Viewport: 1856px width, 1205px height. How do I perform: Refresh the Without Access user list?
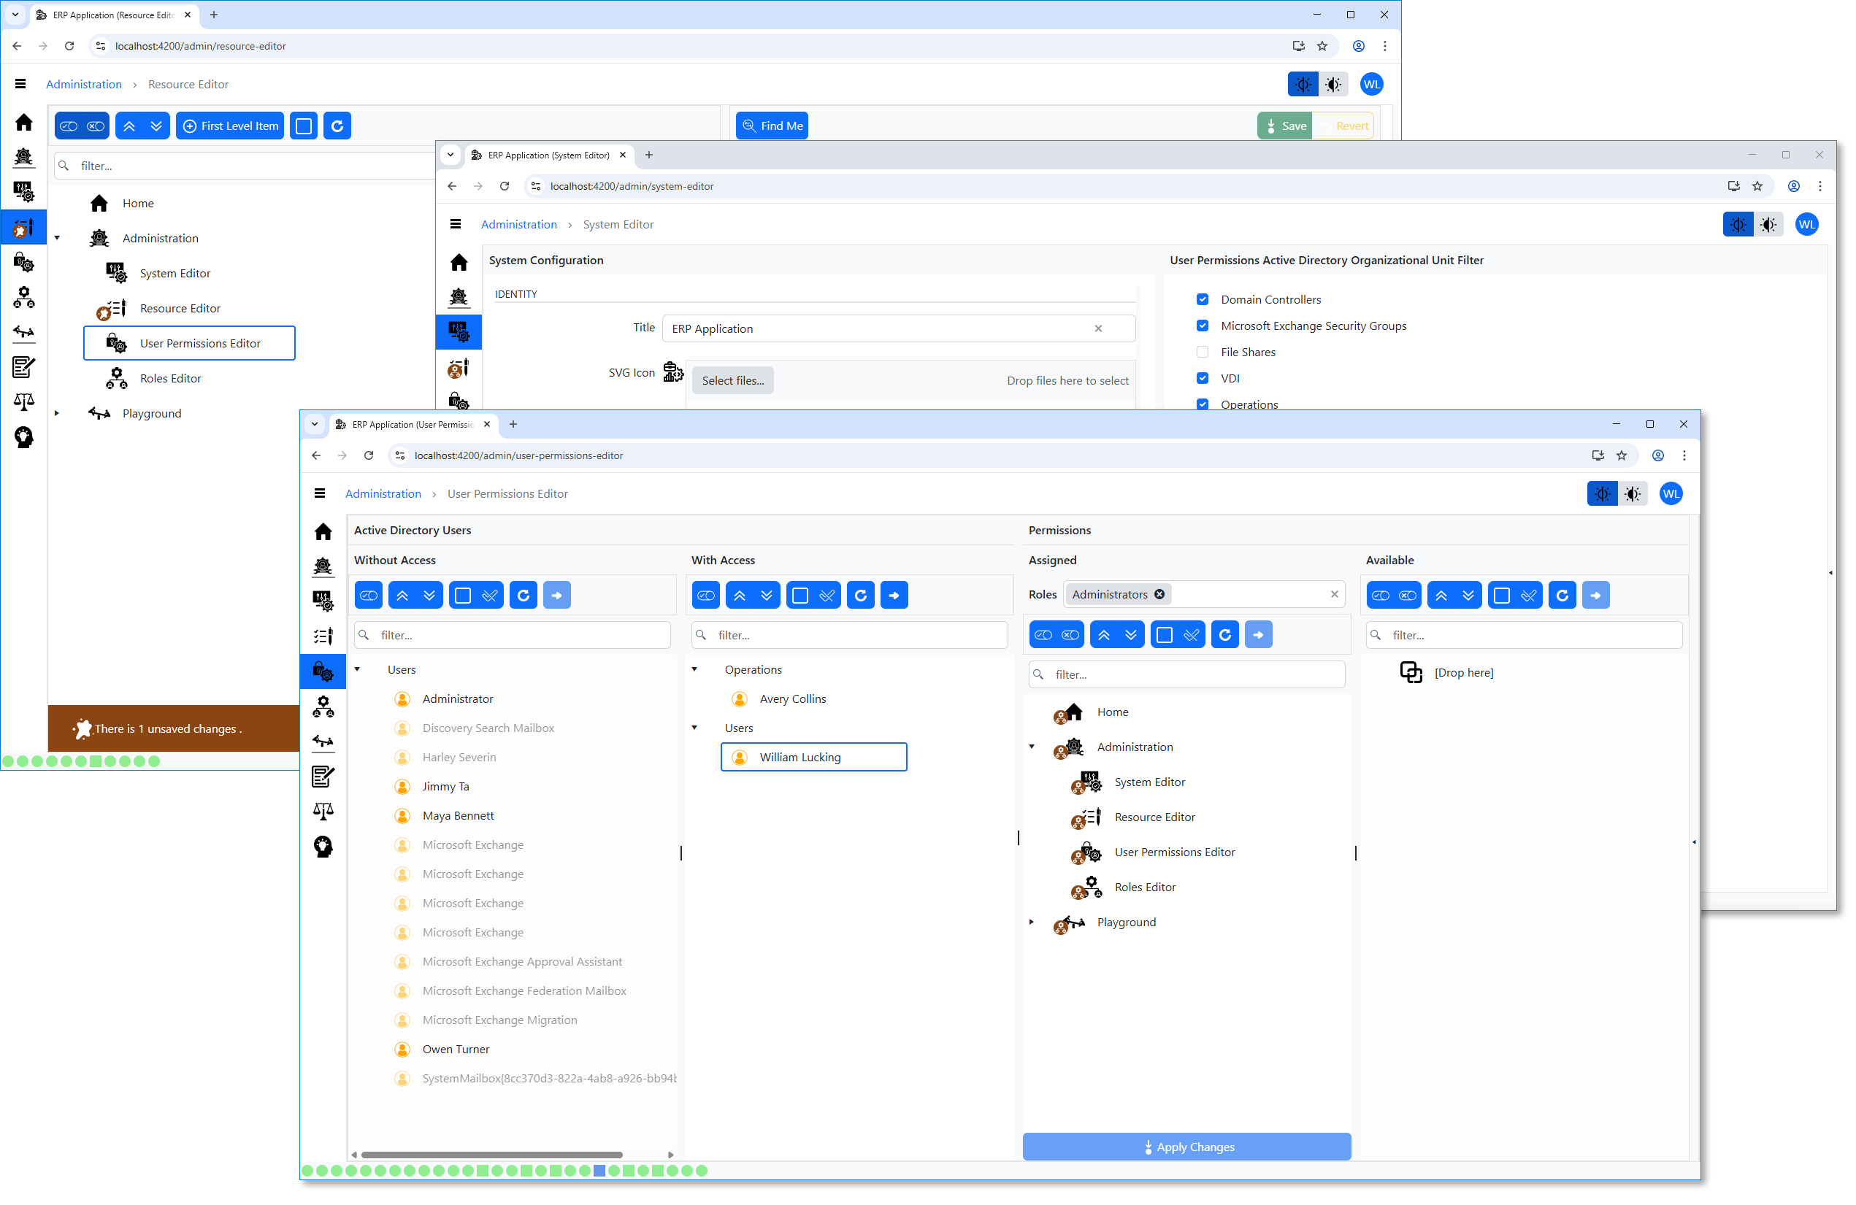[x=524, y=596]
